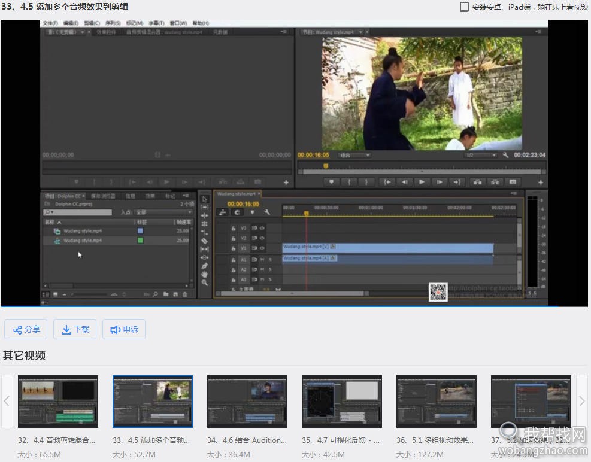Select the Rate Stretch tool
The height and width of the screenshot is (462, 591).
tap(205, 232)
